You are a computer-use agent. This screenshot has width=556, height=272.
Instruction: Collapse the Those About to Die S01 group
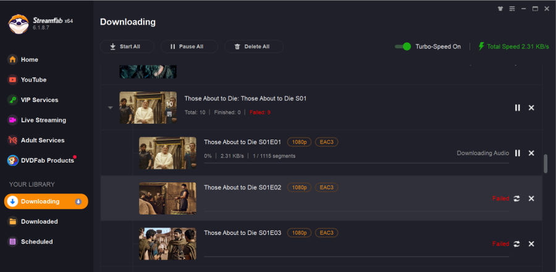(111, 108)
